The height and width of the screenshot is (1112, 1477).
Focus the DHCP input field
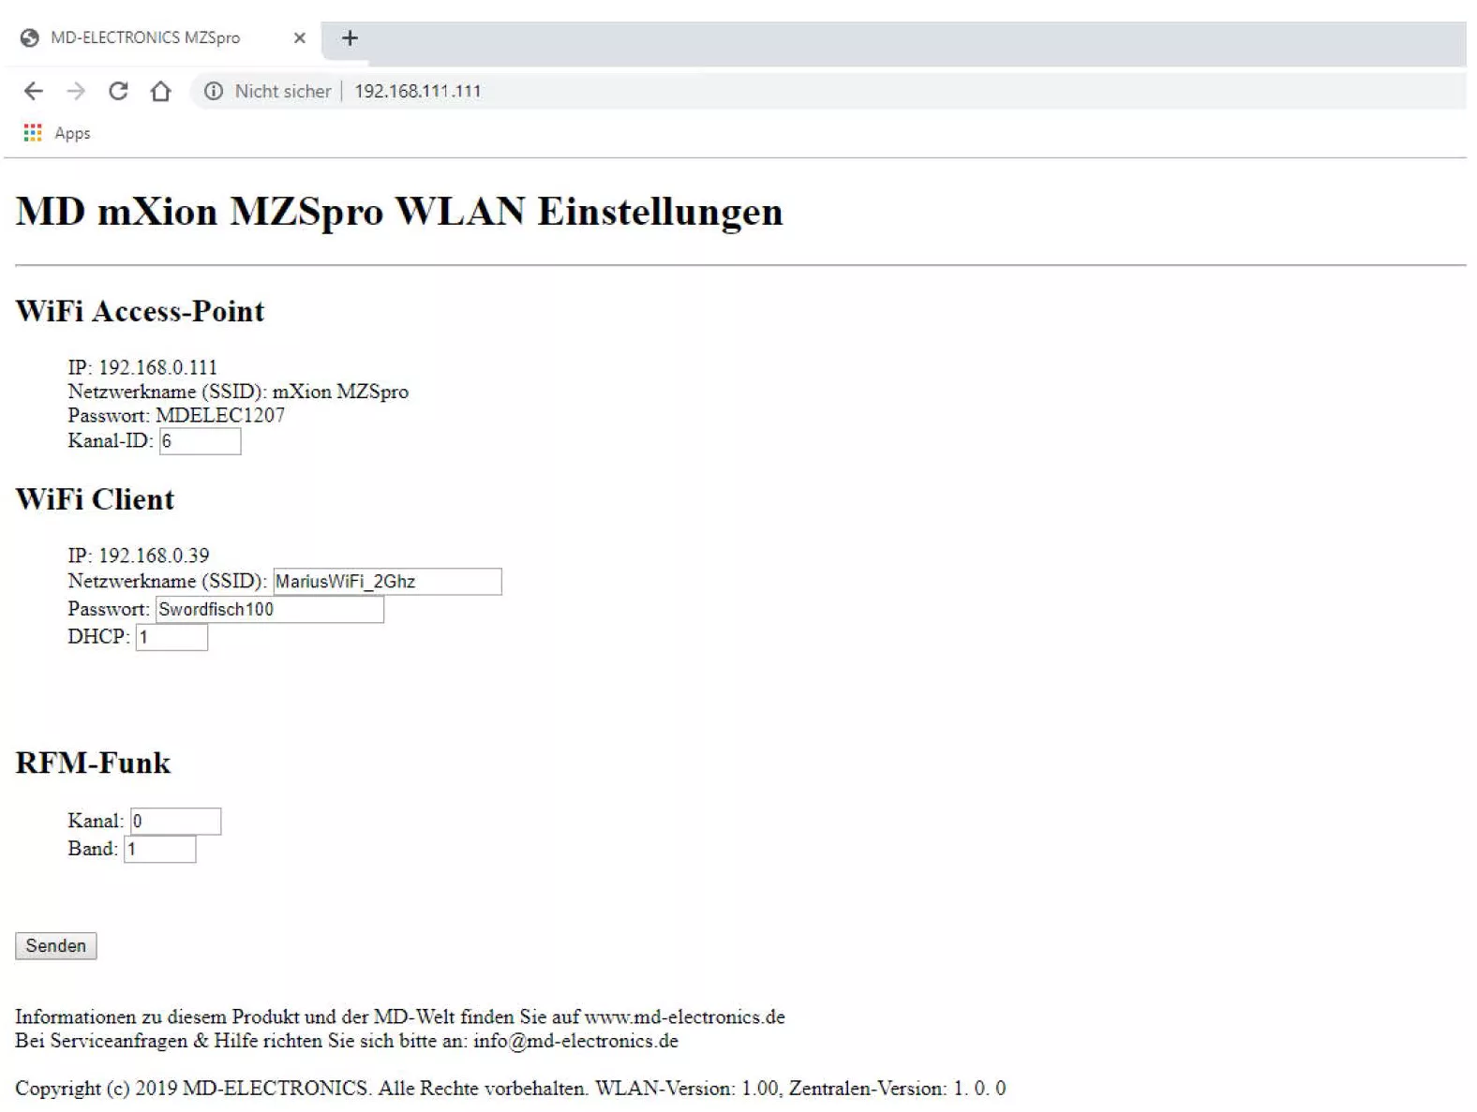tap(172, 638)
